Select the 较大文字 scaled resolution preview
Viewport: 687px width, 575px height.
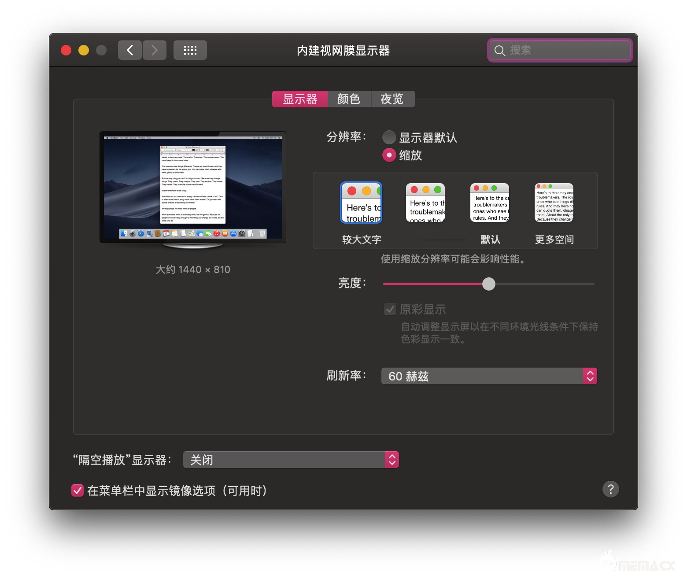tap(361, 203)
